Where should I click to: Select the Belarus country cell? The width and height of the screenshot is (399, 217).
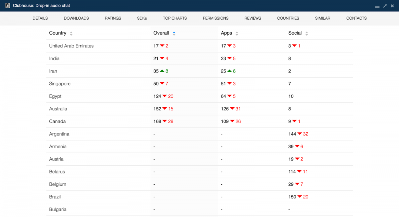(57, 172)
